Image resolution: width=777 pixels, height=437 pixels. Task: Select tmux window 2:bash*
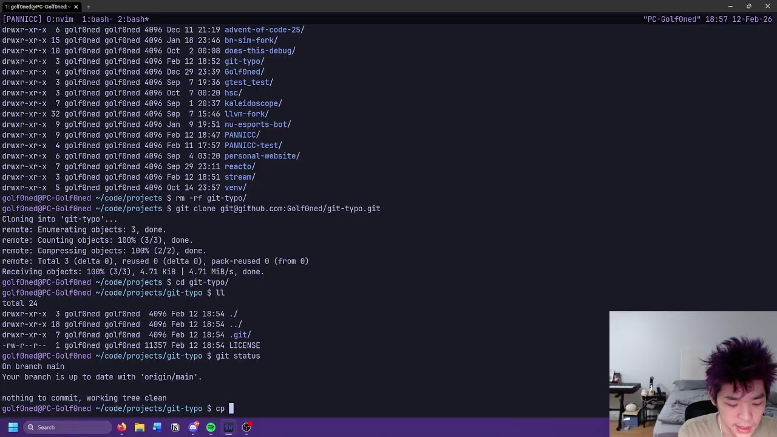click(x=133, y=19)
